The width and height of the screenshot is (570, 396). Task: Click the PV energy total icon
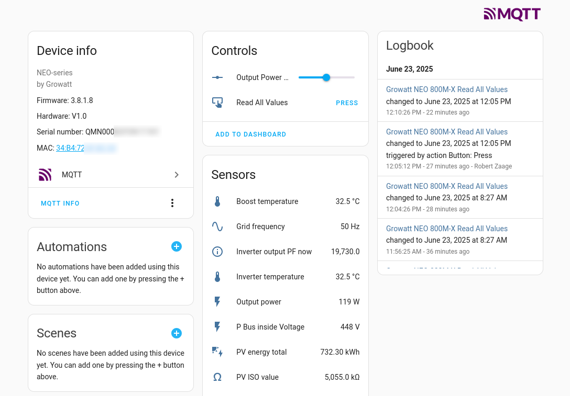217,352
